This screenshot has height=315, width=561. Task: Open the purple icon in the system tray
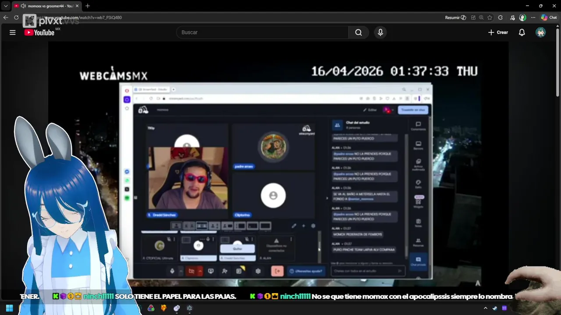point(504,308)
